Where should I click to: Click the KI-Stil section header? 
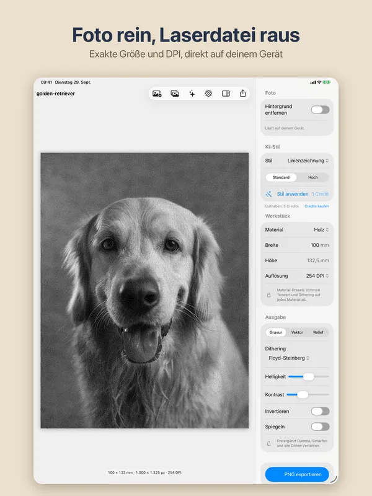pos(272,147)
